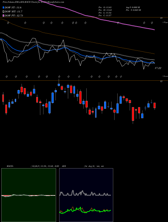Screen dimensions: 168x222
Task: Select the DOW PT: 12.75 label
Action: click(x=14, y=15)
